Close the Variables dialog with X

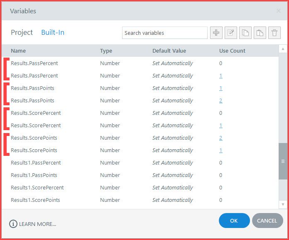point(279,11)
